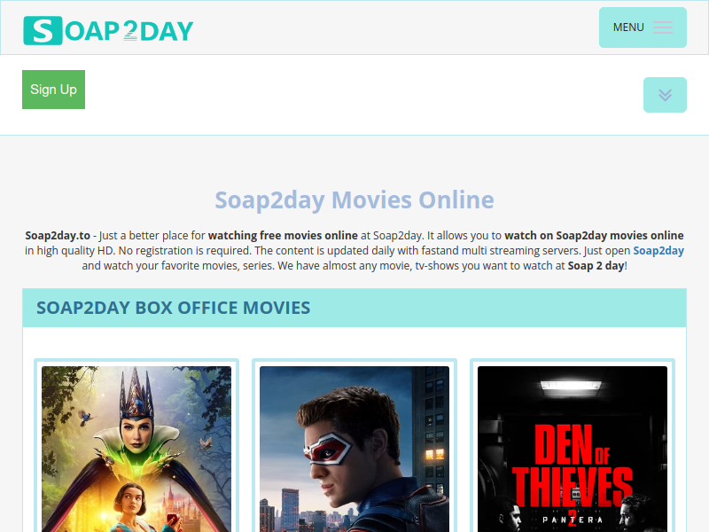The image size is (709, 532).
Task: Open the Den of Thieves Pantera poster
Action: point(573,450)
